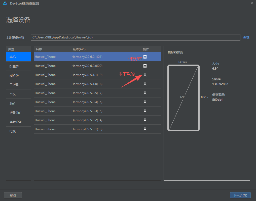Click the 名称 column header
The width and height of the screenshot is (256, 201).
pyautogui.click(x=52, y=49)
